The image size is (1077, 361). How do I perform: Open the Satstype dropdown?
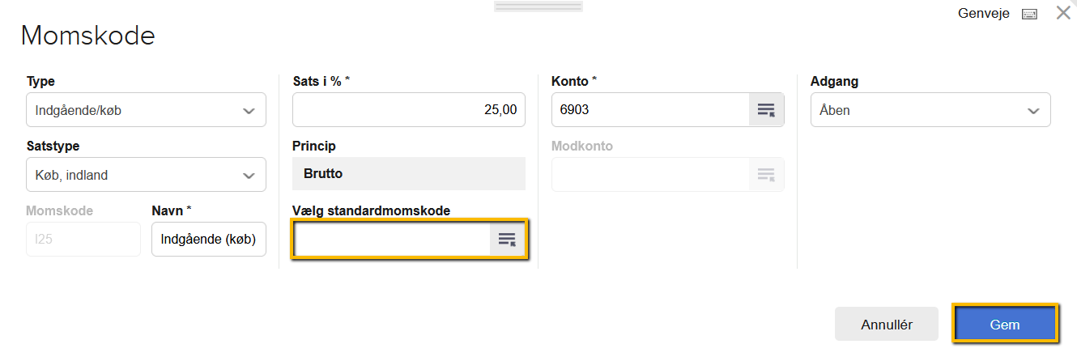pos(146,175)
